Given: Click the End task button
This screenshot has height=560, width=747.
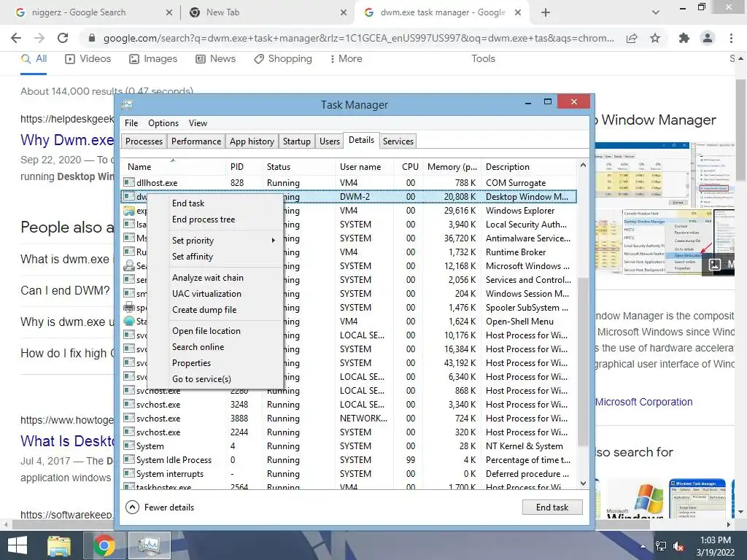Looking at the screenshot, I should [x=552, y=507].
